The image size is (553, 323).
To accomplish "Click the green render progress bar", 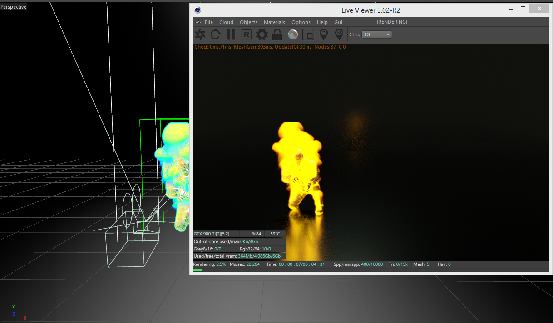I will coord(197,269).
